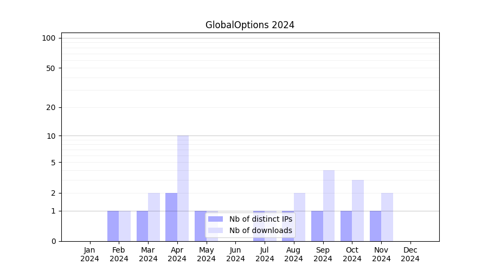Select the February distinct IPs bar
Image resolution: width=488 pixels, height=271 pixels.
click(x=113, y=226)
